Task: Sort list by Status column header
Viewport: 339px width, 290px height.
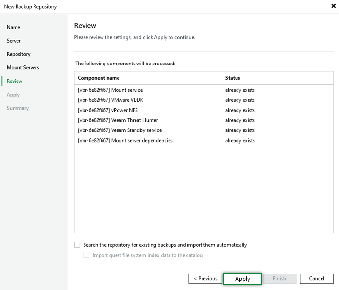Action: (x=233, y=78)
